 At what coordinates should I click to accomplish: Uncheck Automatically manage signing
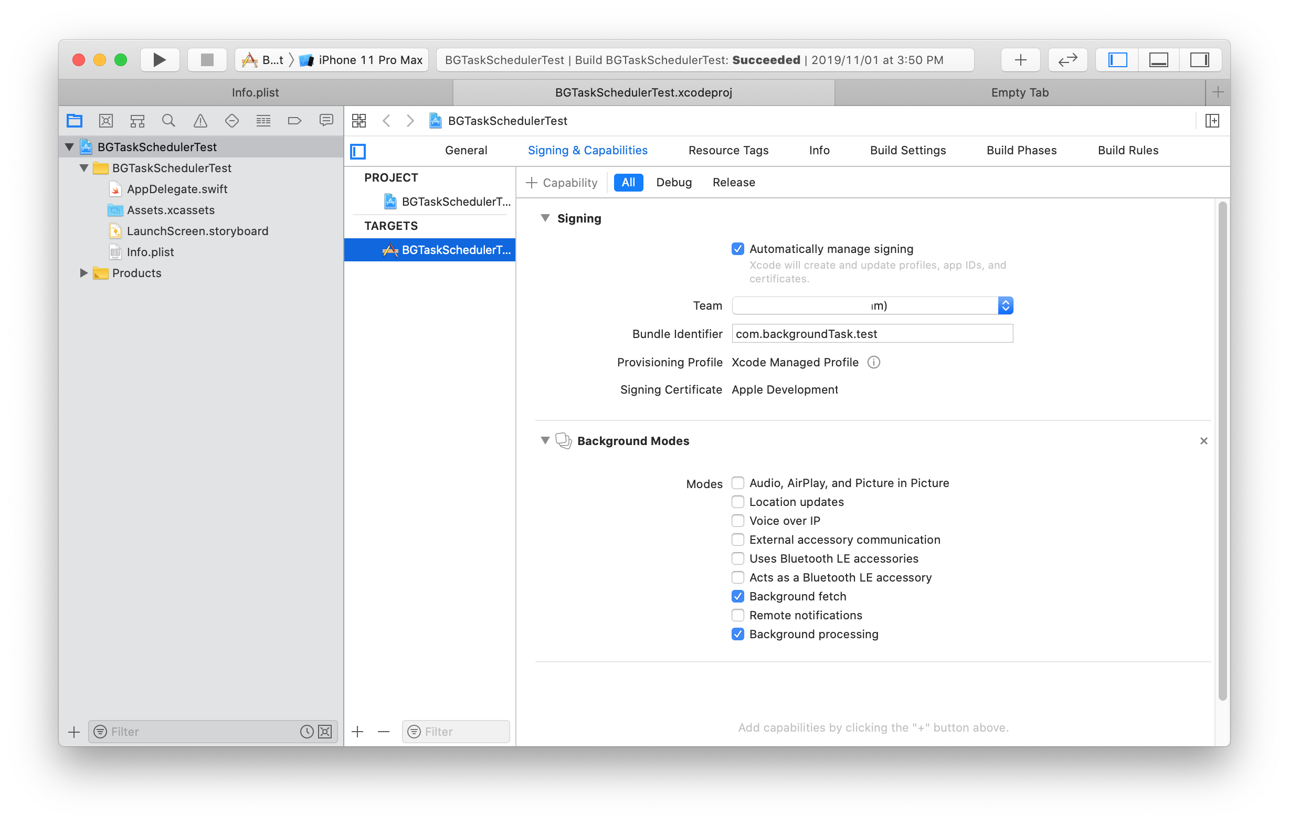point(737,249)
